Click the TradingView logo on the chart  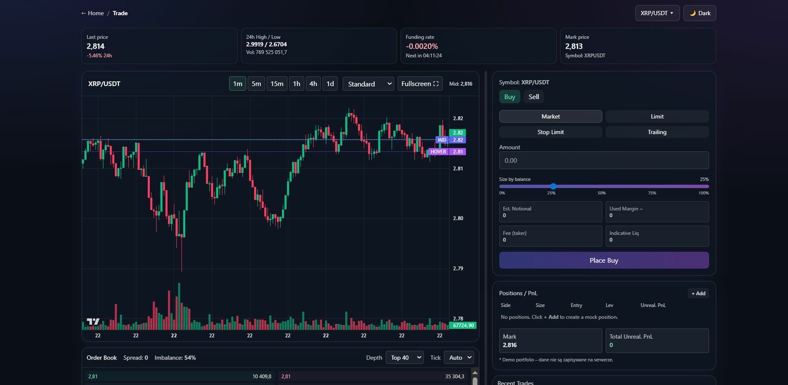pyautogui.click(x=93, y=321)
